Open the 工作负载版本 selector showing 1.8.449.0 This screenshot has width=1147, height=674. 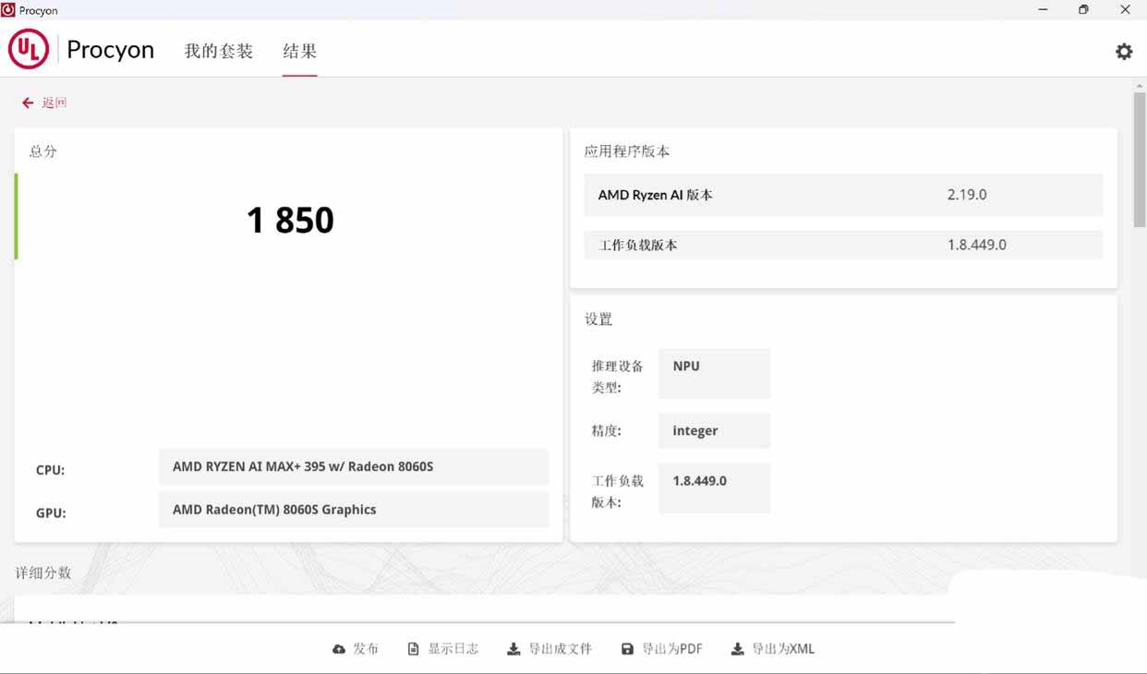point(714,487)
